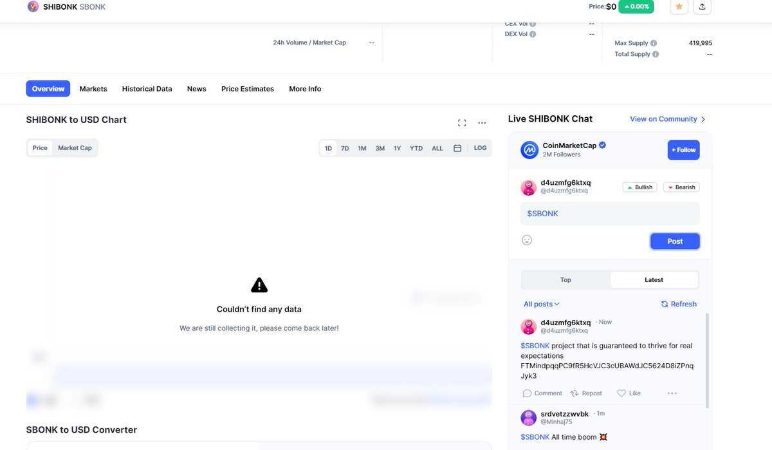Click '2M Followers' text

[x=562, y=155]
